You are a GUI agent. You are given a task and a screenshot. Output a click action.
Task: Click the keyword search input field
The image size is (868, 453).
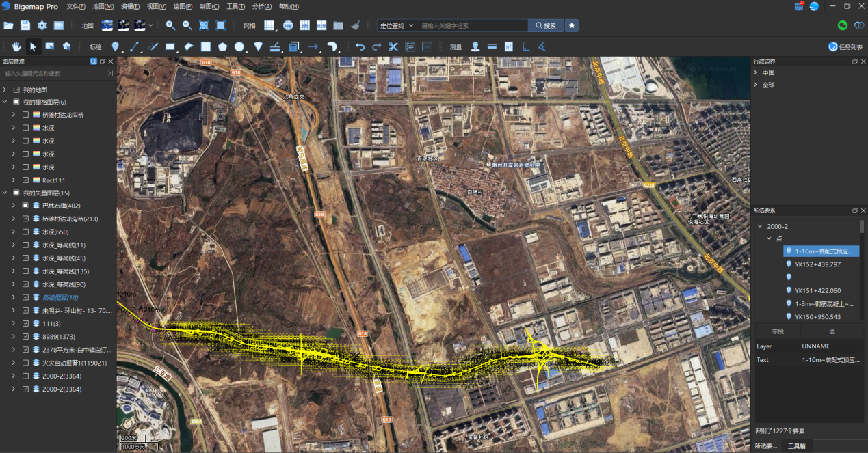(x=472, y=25)
